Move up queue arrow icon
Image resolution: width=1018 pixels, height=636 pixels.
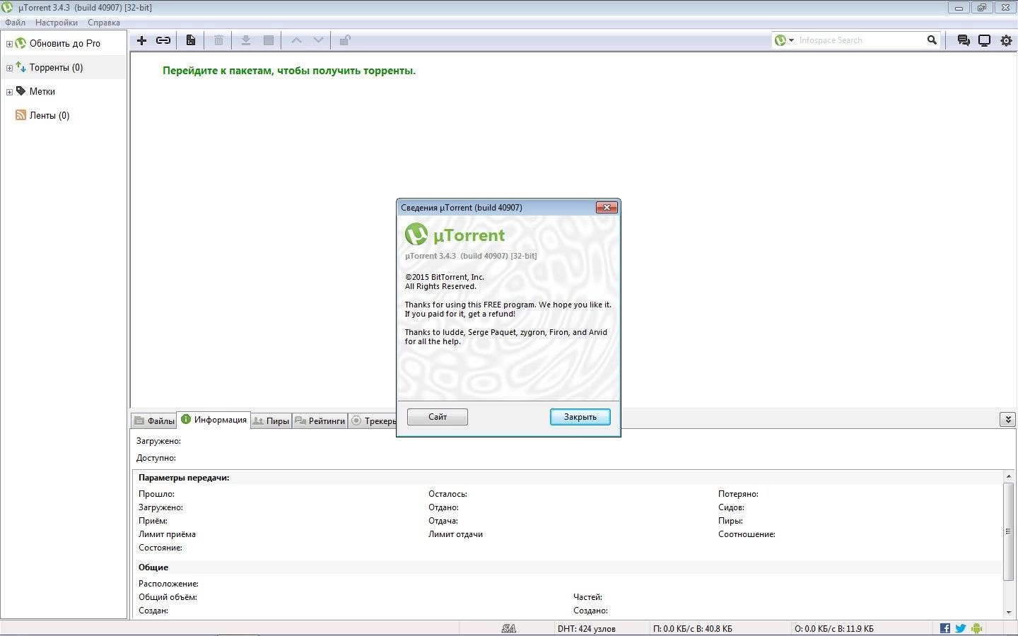point(297,40)
